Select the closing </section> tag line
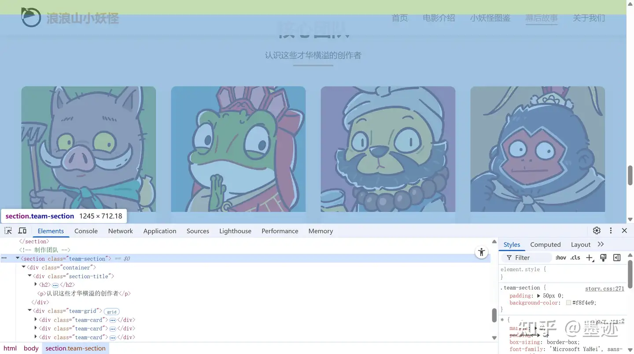 [34, 242]
